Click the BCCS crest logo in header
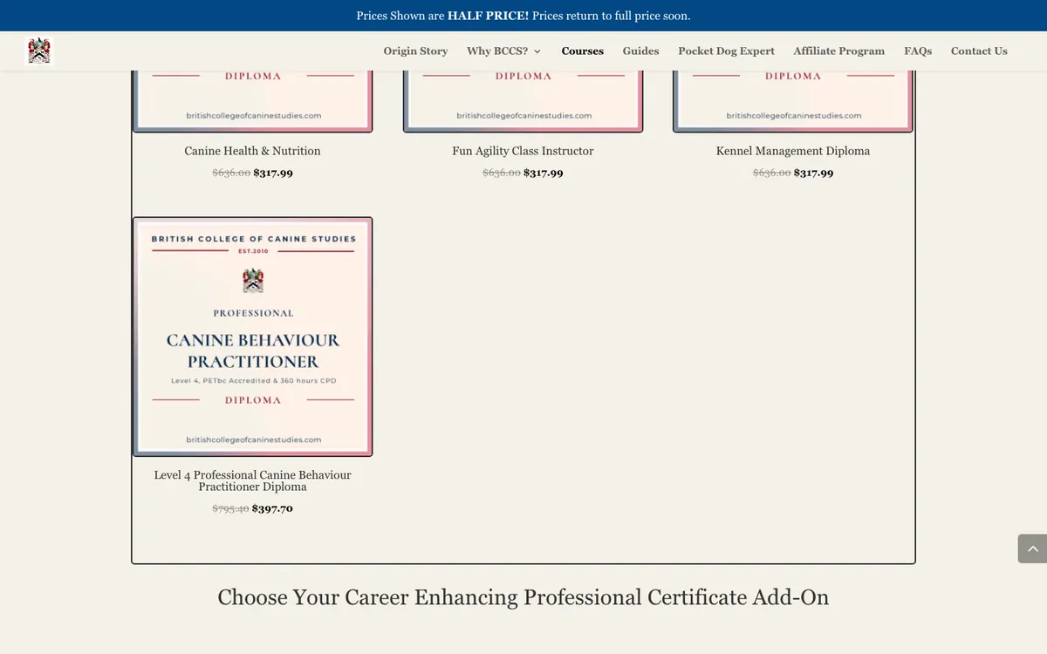The height and width of the screenshot is (654, 1047). click(x=39, y=51)
